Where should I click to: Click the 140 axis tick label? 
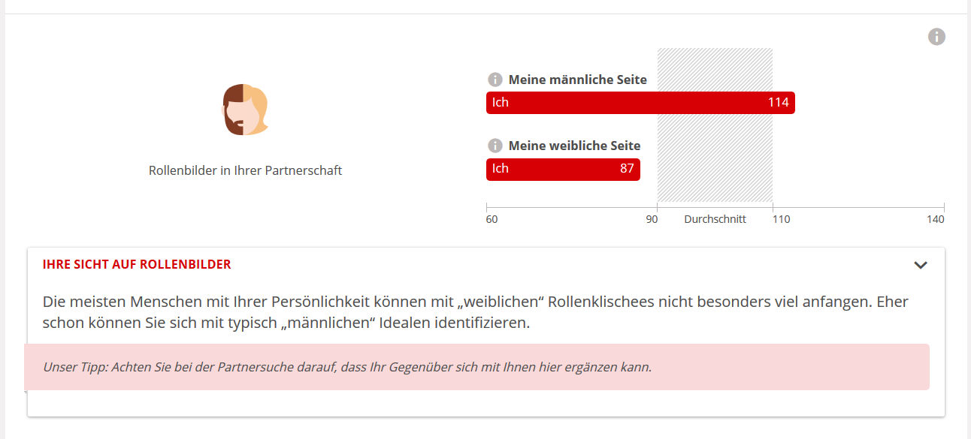(x=935, y=219)
